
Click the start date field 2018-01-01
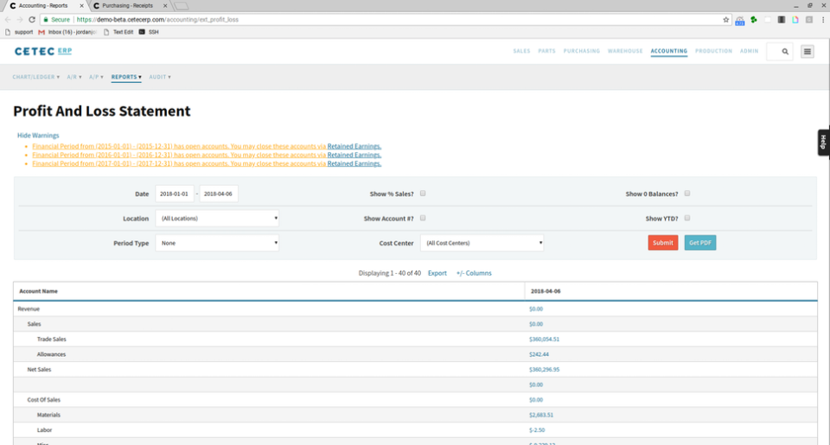[x=175, y=194]
